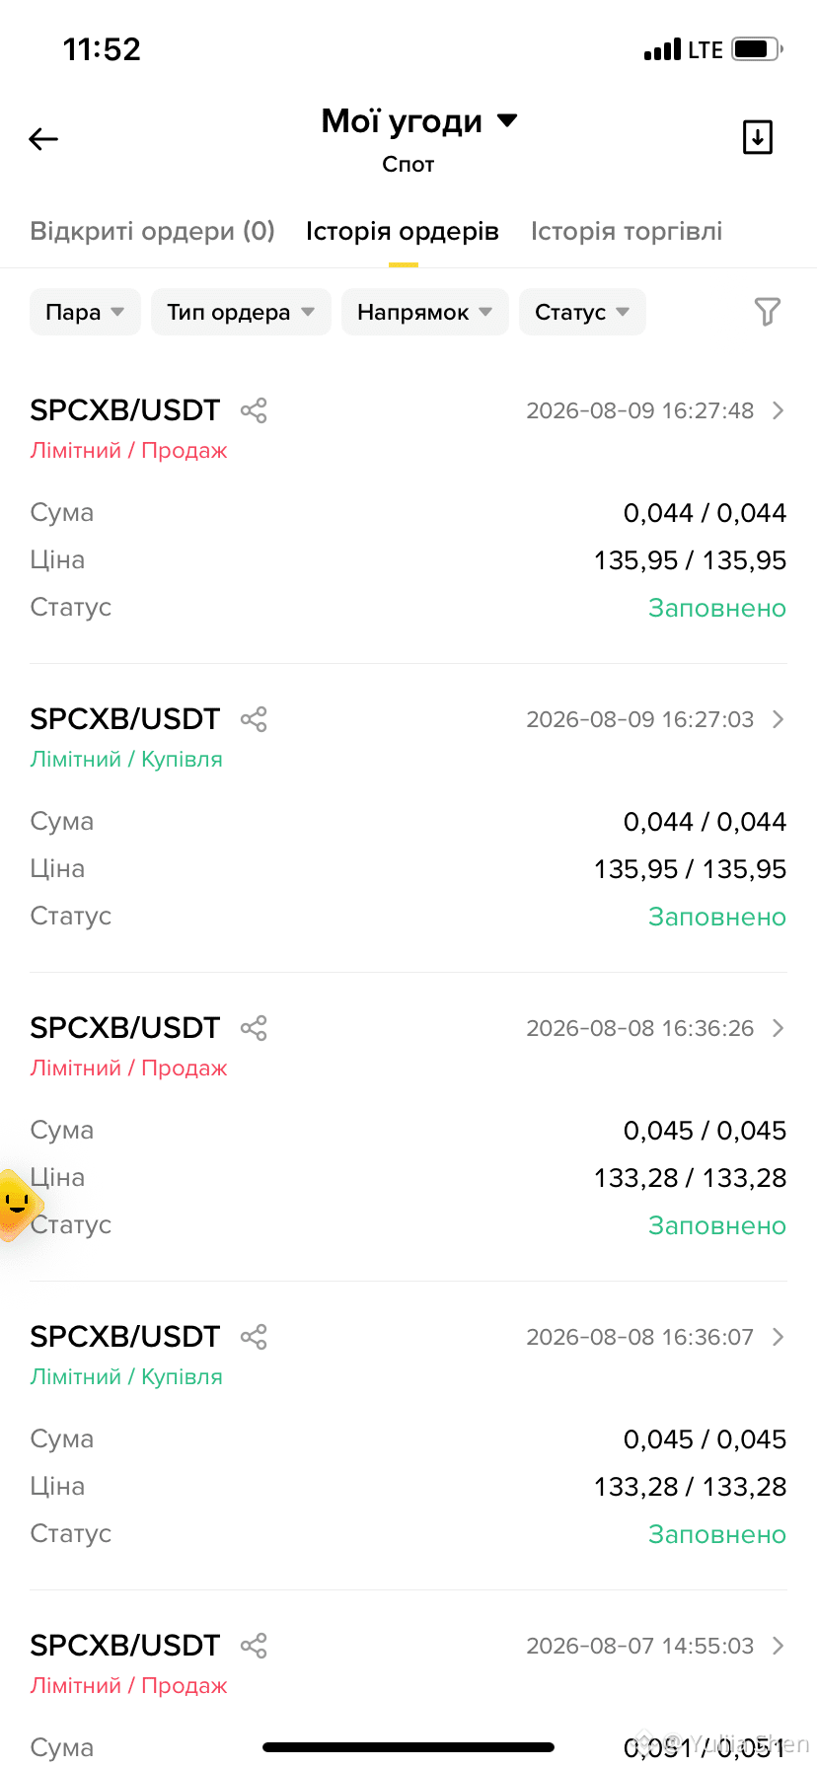Screen dimensions: 817x1768
Task: Switch to Історія торгівлі tab
Action: (x=627, y=231)
